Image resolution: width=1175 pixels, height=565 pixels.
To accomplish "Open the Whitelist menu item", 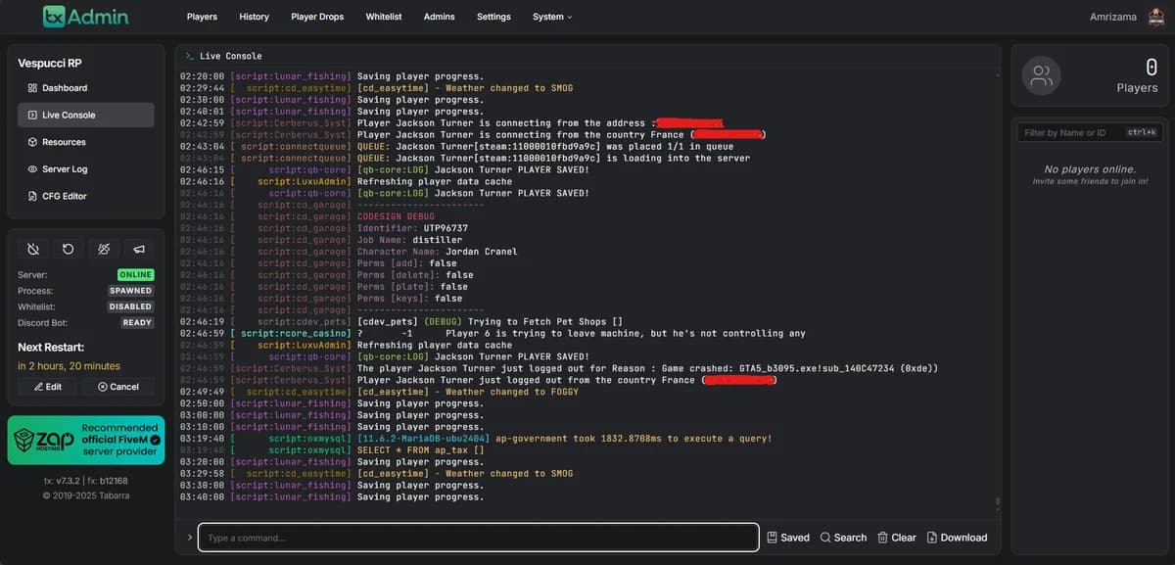I will pyautogui.click(x=383, y=17).
